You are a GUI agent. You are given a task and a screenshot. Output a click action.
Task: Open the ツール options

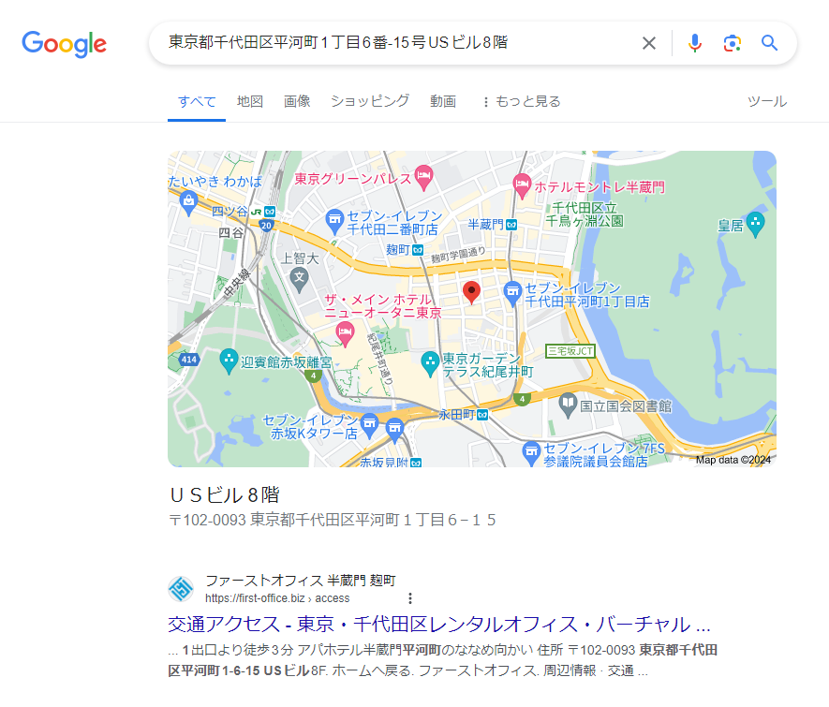tap(767, 101)
